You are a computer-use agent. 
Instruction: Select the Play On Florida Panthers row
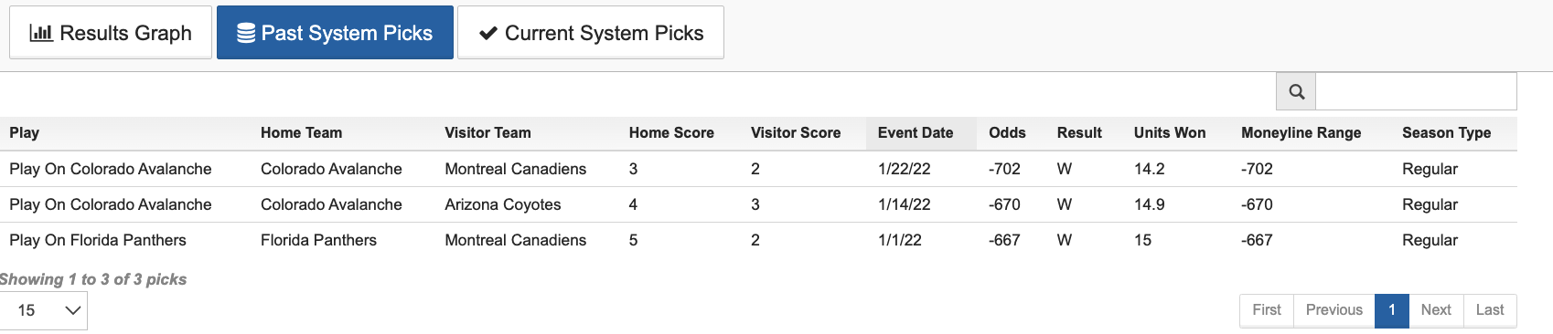tap(758, 240)
